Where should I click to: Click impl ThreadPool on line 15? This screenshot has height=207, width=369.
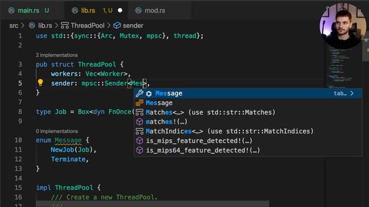click(x=65, y=187)
